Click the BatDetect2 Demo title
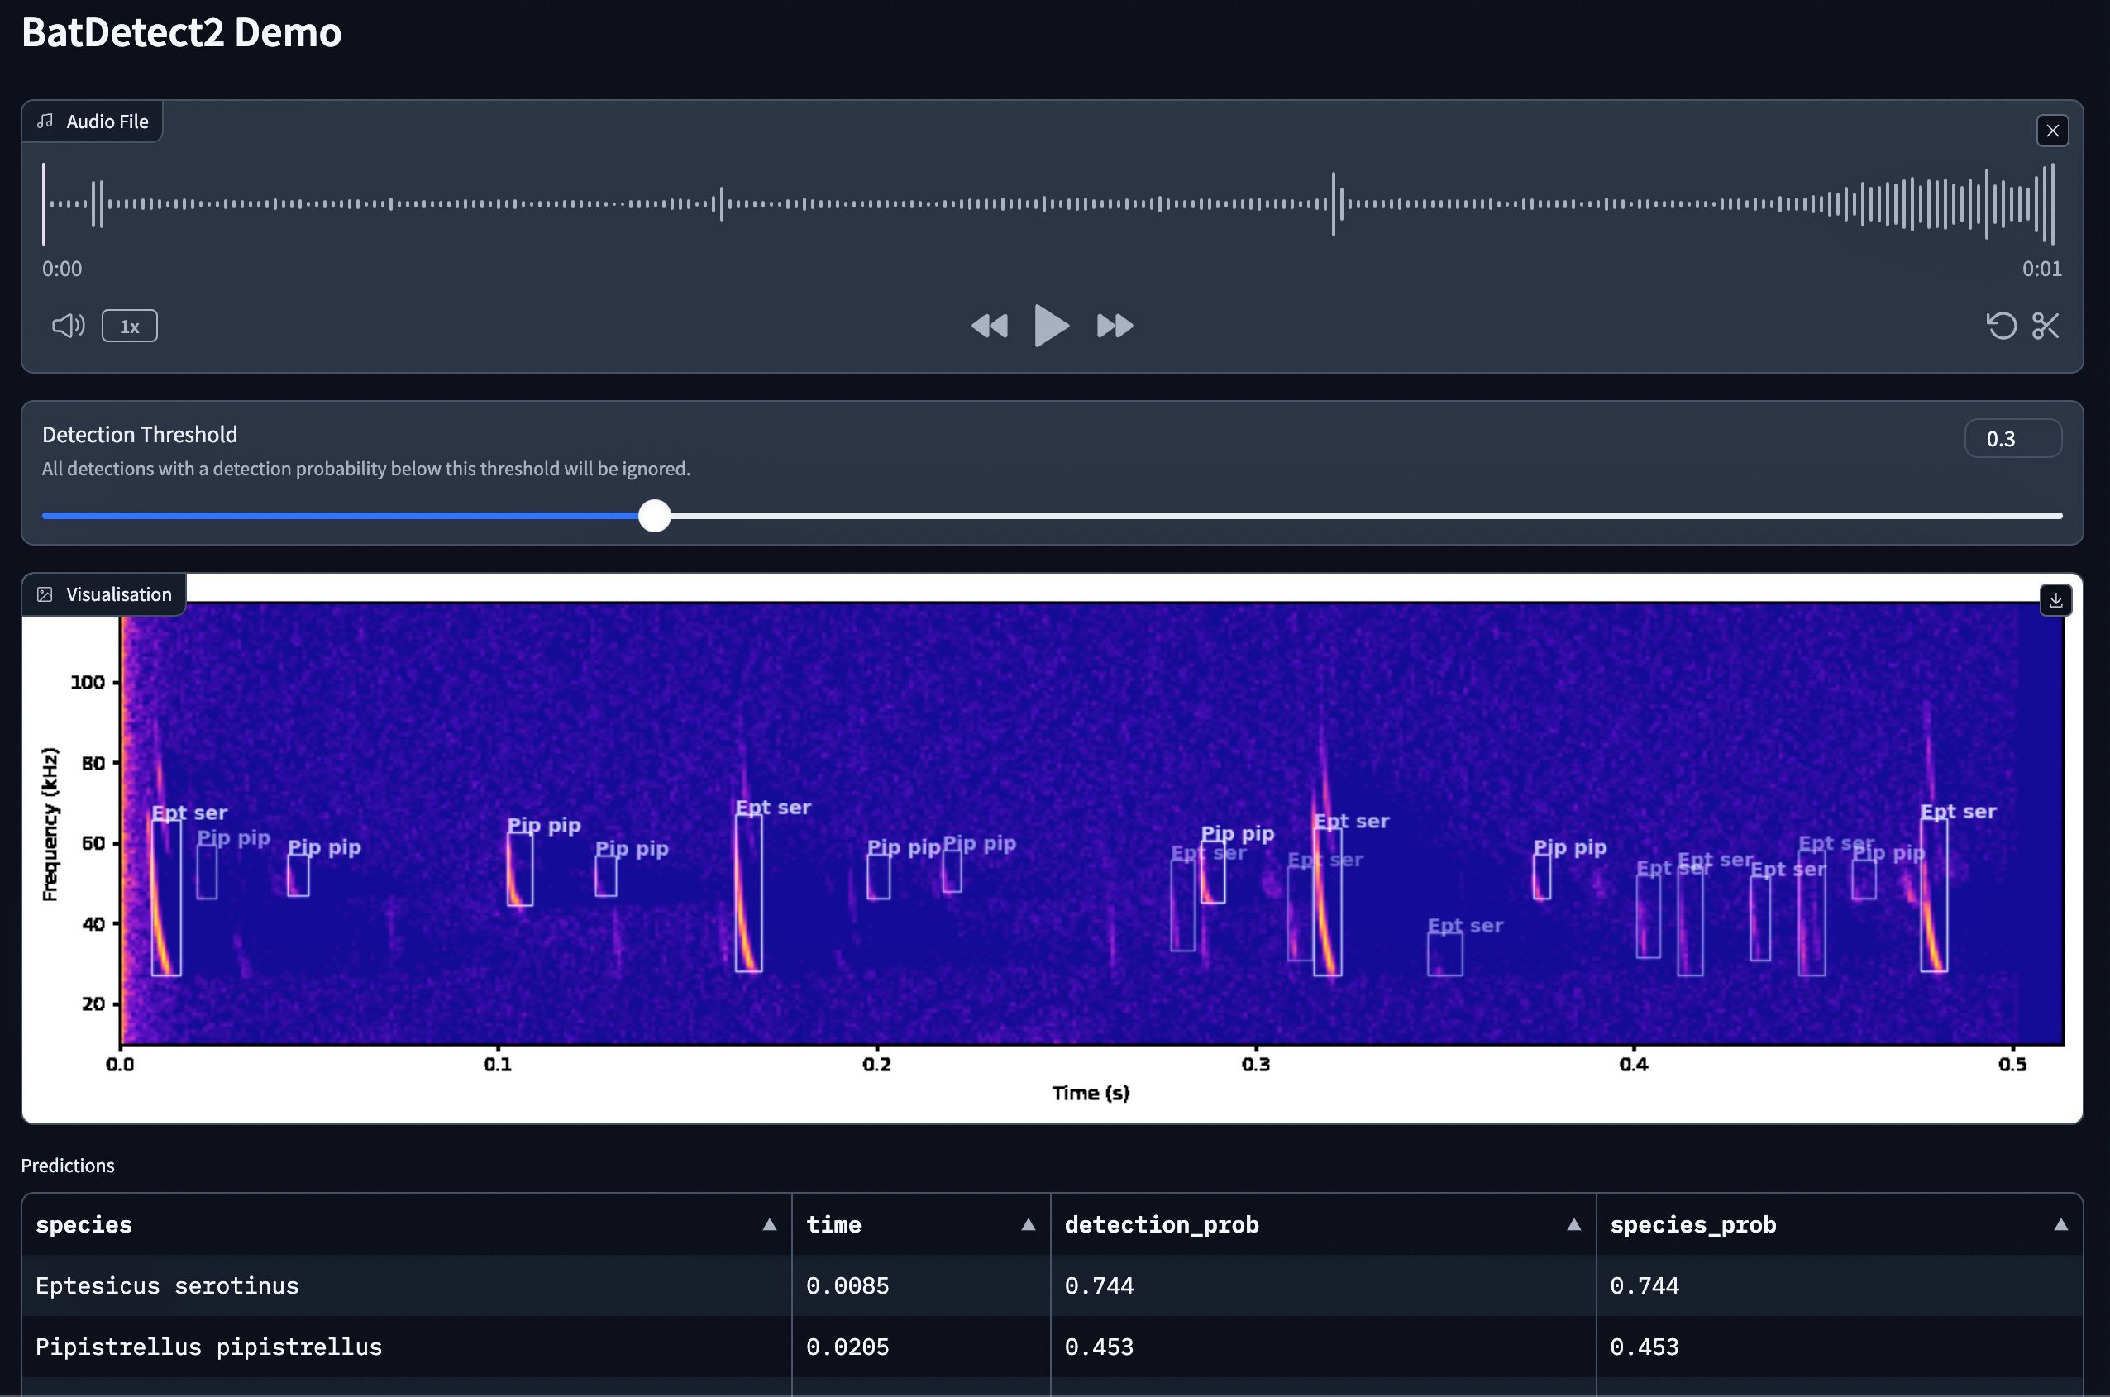 point(182,33)
